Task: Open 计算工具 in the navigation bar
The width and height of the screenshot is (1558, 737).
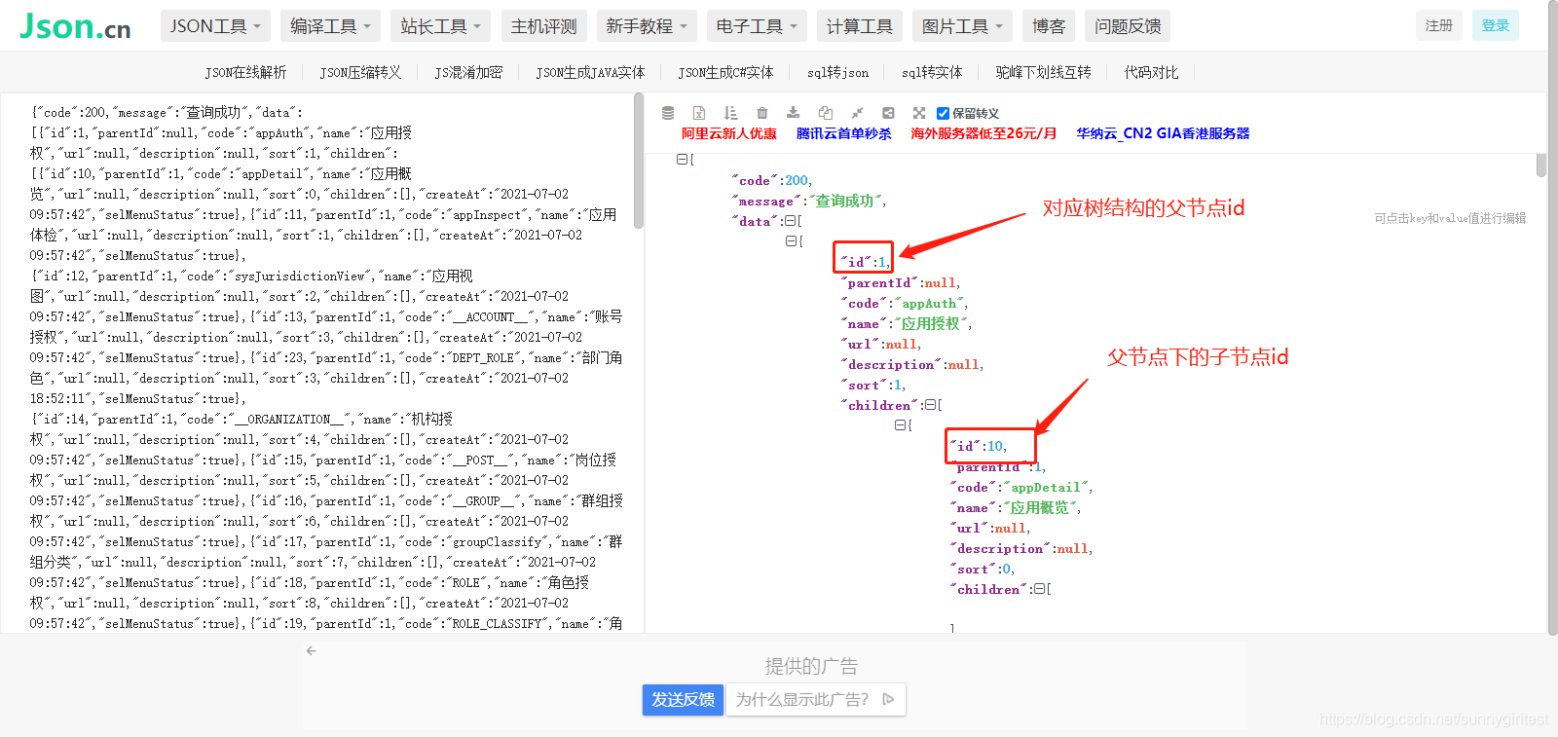Action: [860, 26]
